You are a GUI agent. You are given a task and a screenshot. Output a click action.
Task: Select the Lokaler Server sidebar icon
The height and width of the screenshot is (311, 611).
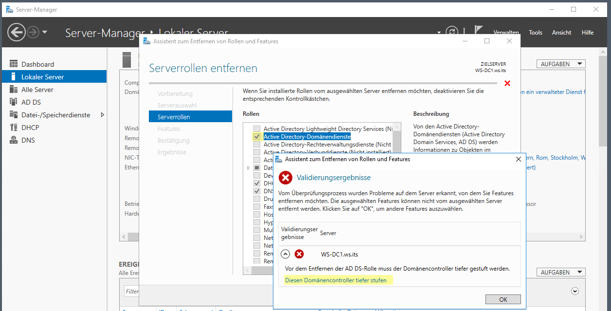click(x=13, y=77)
